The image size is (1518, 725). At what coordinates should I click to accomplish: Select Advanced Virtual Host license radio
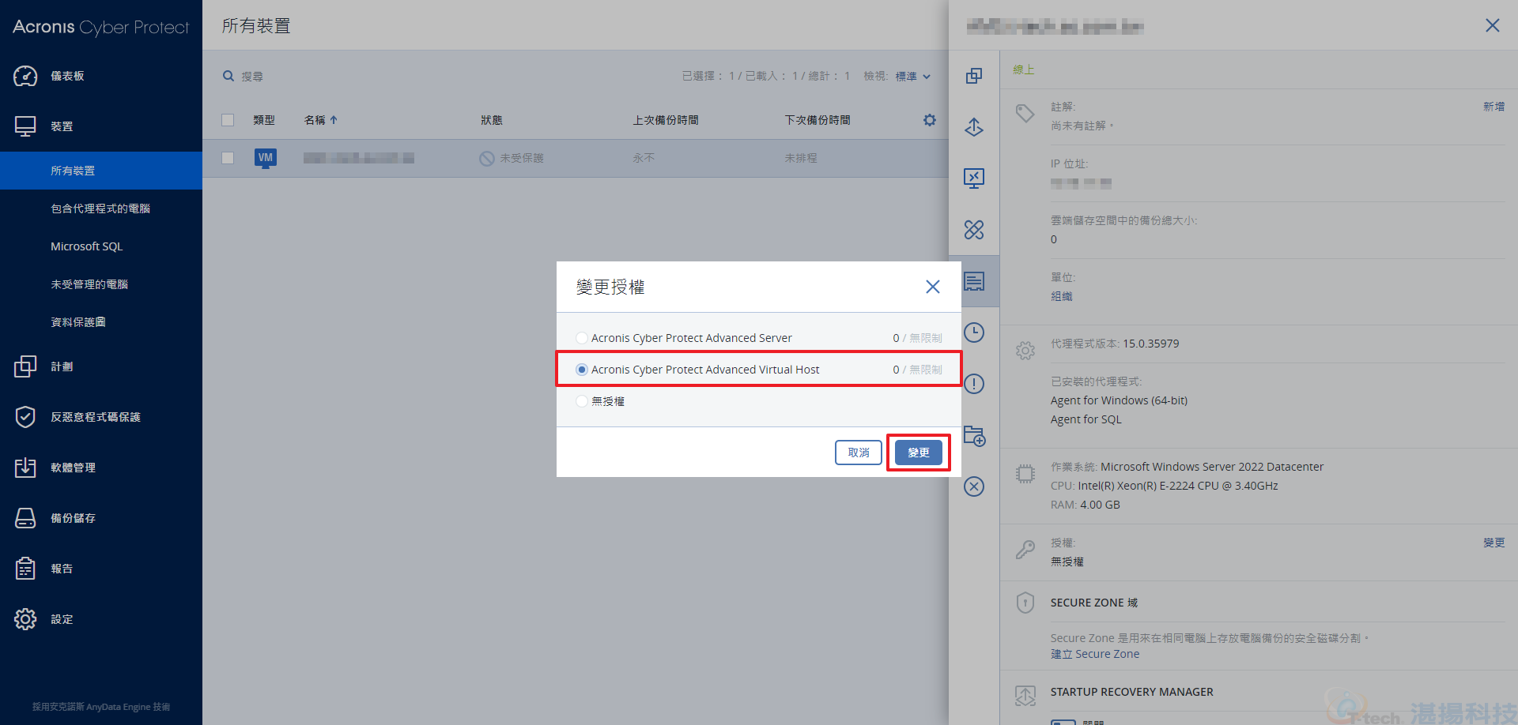(x=582, y=370)
